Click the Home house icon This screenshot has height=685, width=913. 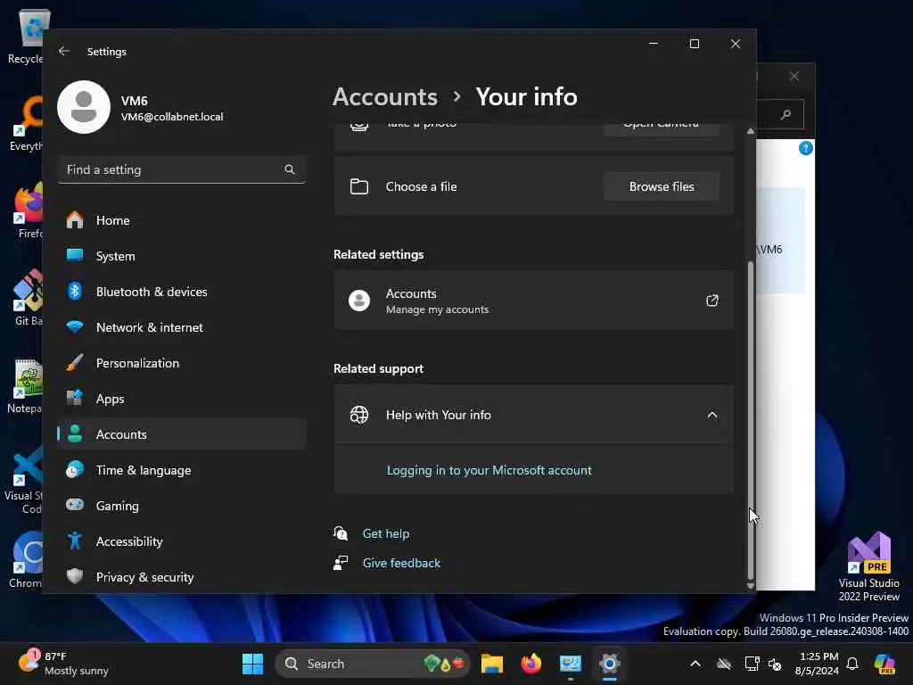coord(75,220)
